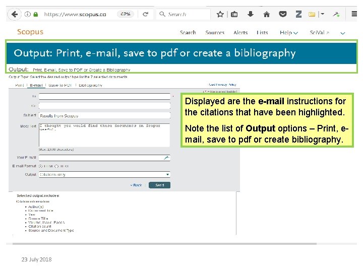
Task: Go to the browser home page
Action: pyautogui.click(x=267, y=14)
